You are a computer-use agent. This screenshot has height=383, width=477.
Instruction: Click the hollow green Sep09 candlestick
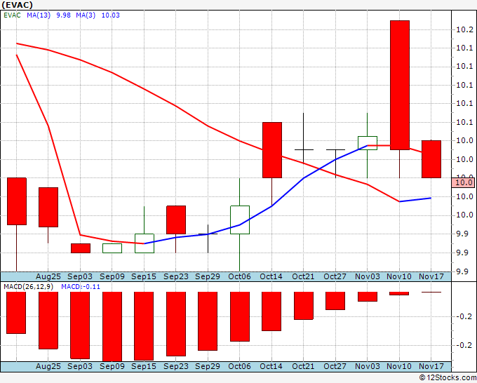tap(112, 248)
